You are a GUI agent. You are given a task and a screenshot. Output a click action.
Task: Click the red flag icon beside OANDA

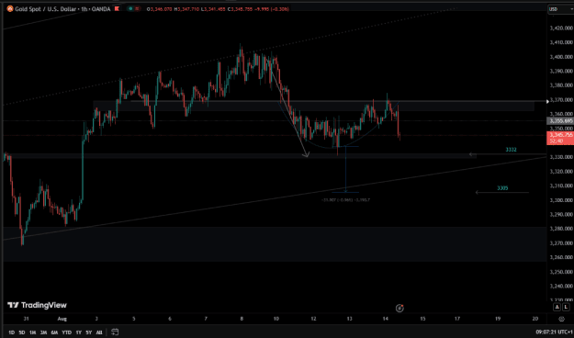[x=117, y=9]
